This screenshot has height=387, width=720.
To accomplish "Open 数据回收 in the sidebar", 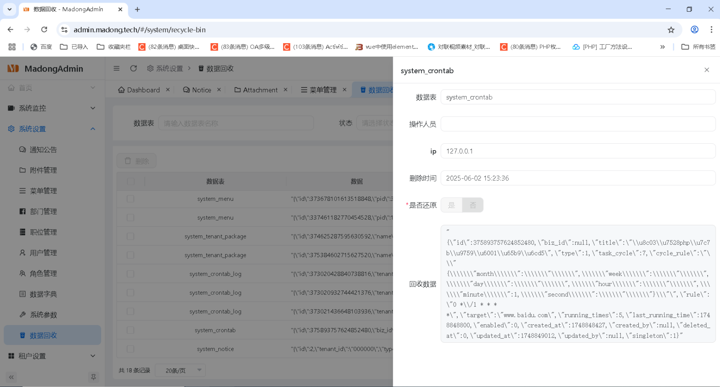I will click(52, 335).
